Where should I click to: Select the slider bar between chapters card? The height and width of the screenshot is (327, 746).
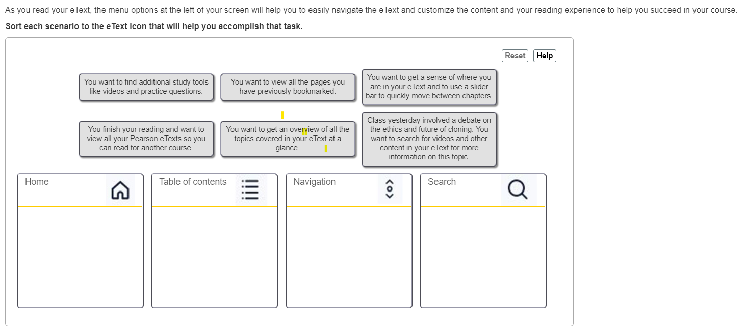click(429, 87)
